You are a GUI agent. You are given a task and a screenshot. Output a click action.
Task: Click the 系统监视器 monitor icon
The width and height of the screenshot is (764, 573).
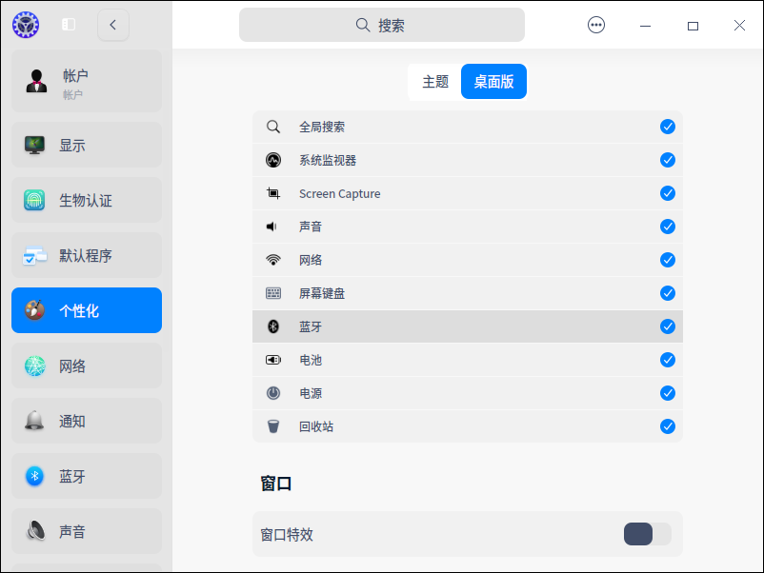(x=273, y=160)
